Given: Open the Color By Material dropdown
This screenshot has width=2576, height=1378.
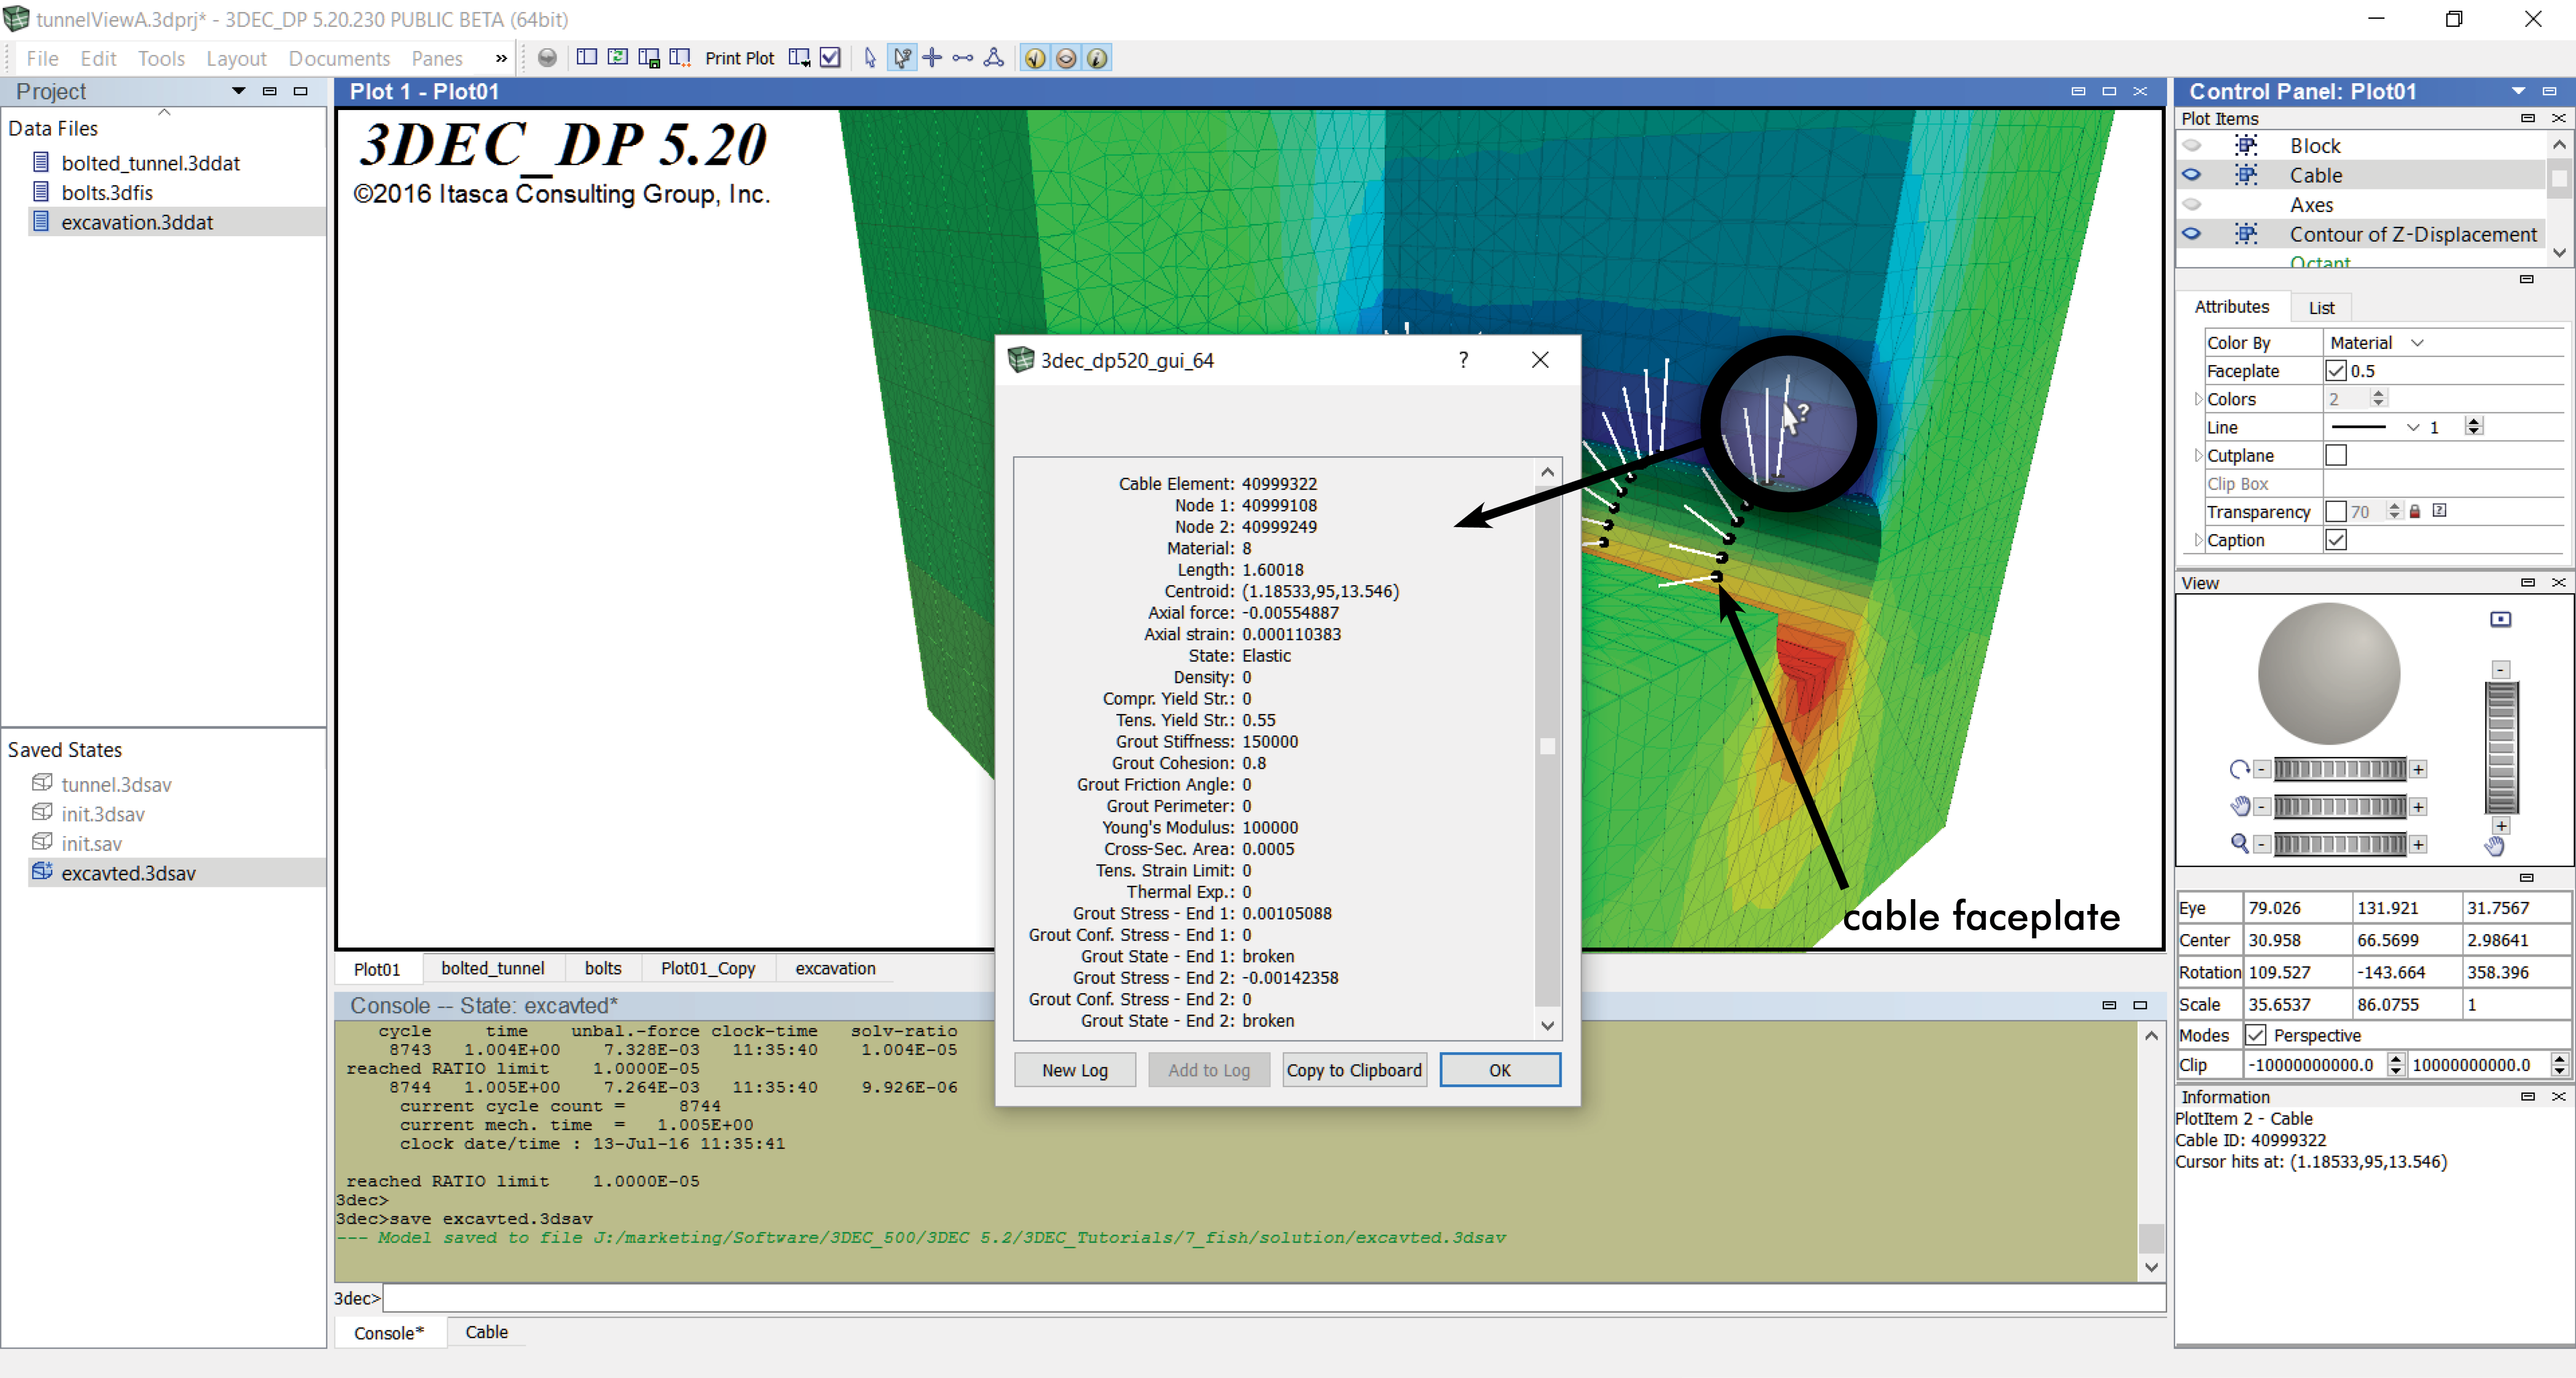Looking at the screenshot, I should 2376,343.
